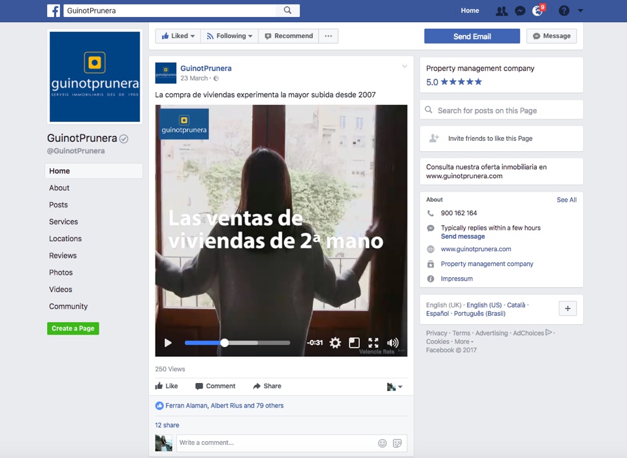The width and height of the screenshot is (627, 458).
Task: Open Locations in the page sidebar
Action: click(65, 239)
